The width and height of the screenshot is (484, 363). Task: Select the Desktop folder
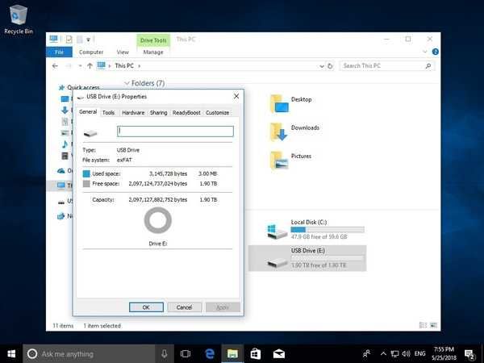coord(290,104)
